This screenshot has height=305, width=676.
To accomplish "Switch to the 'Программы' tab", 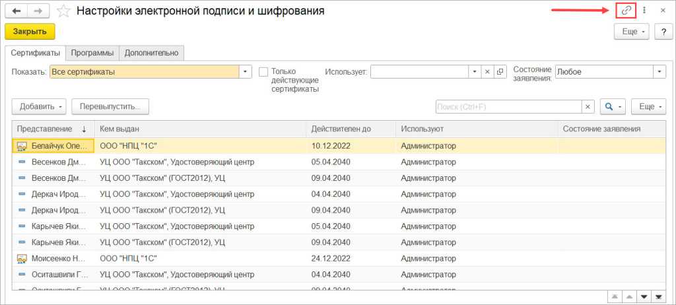I will tap(92, 53).
